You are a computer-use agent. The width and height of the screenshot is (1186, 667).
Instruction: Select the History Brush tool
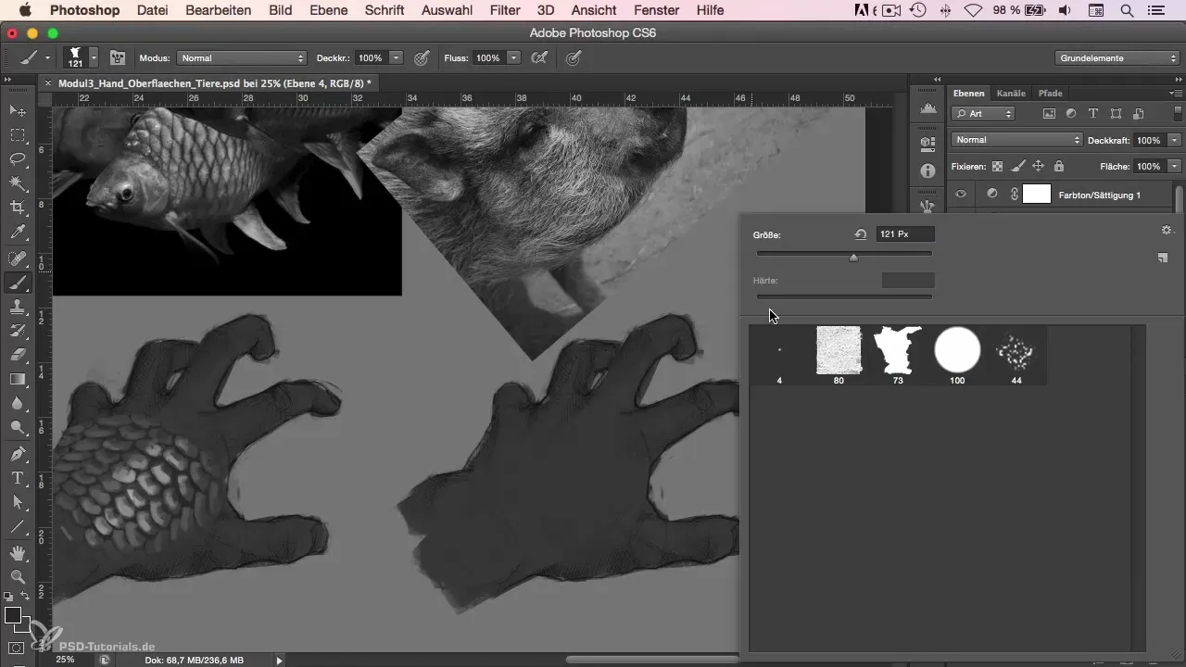tap(18, 331)
